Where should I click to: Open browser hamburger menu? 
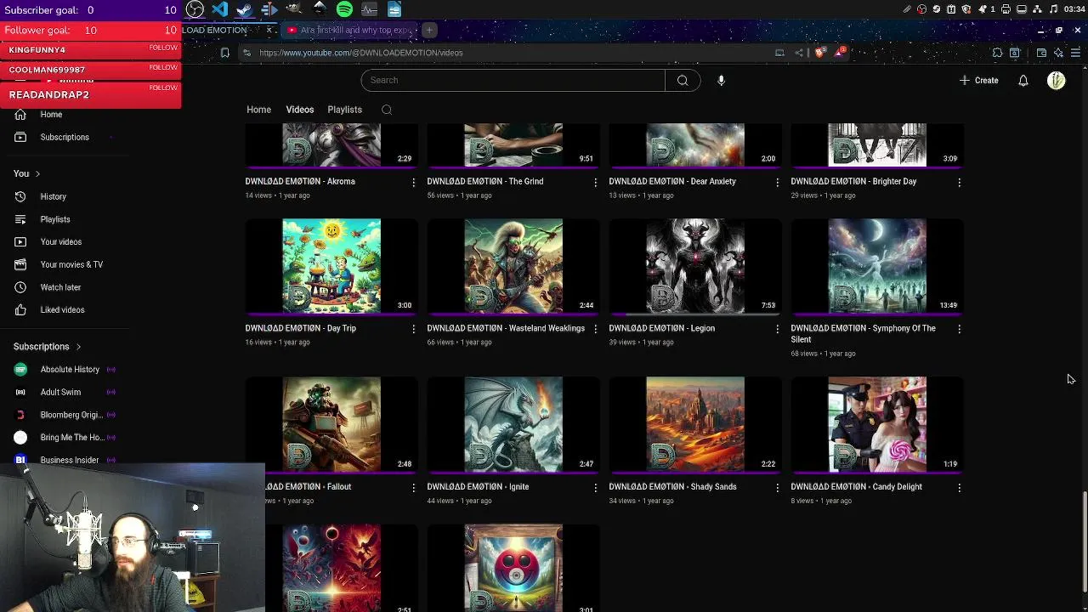pos(1075,53)
